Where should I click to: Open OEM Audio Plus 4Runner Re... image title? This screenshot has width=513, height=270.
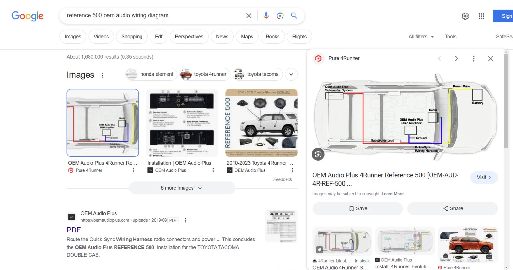coord(103,163)
